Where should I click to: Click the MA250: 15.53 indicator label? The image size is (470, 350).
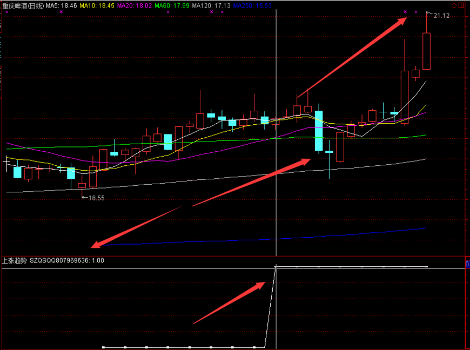pyautogui.click(x=252, y=6)
